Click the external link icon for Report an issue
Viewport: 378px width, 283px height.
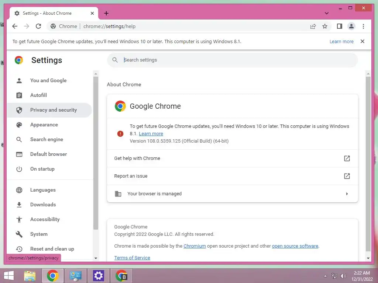[x=347, y=176]
